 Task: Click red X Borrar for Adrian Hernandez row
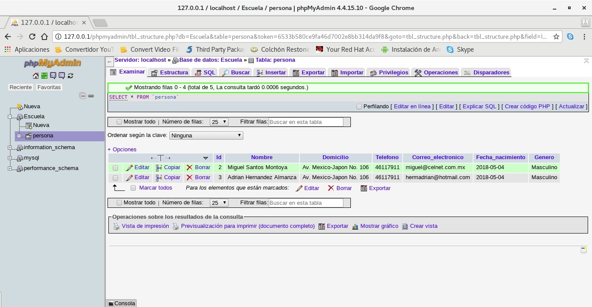[x=189, y=177]
